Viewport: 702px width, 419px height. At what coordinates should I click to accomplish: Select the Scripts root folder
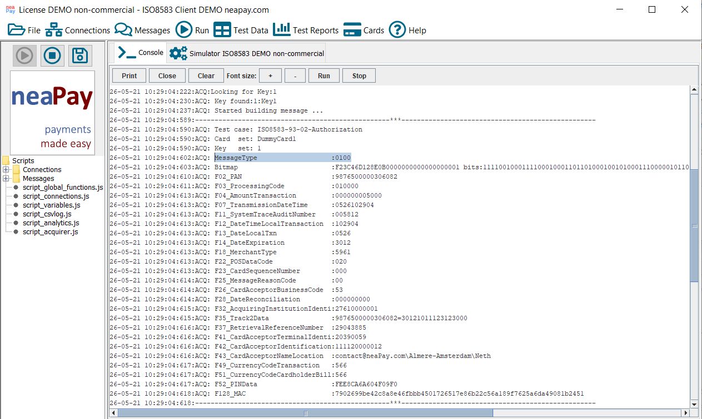(x=23, y=161)
